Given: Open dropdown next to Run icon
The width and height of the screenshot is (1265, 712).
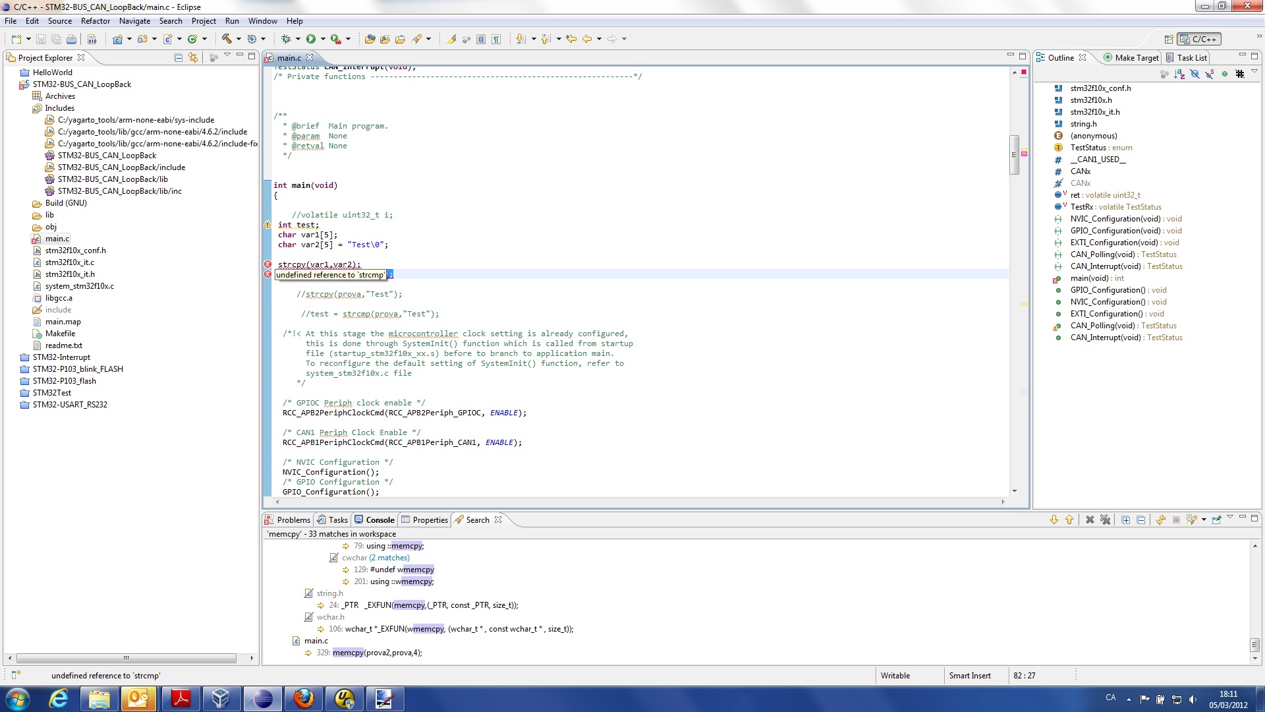Looking at the screenshot, I should tap(323, 39).
